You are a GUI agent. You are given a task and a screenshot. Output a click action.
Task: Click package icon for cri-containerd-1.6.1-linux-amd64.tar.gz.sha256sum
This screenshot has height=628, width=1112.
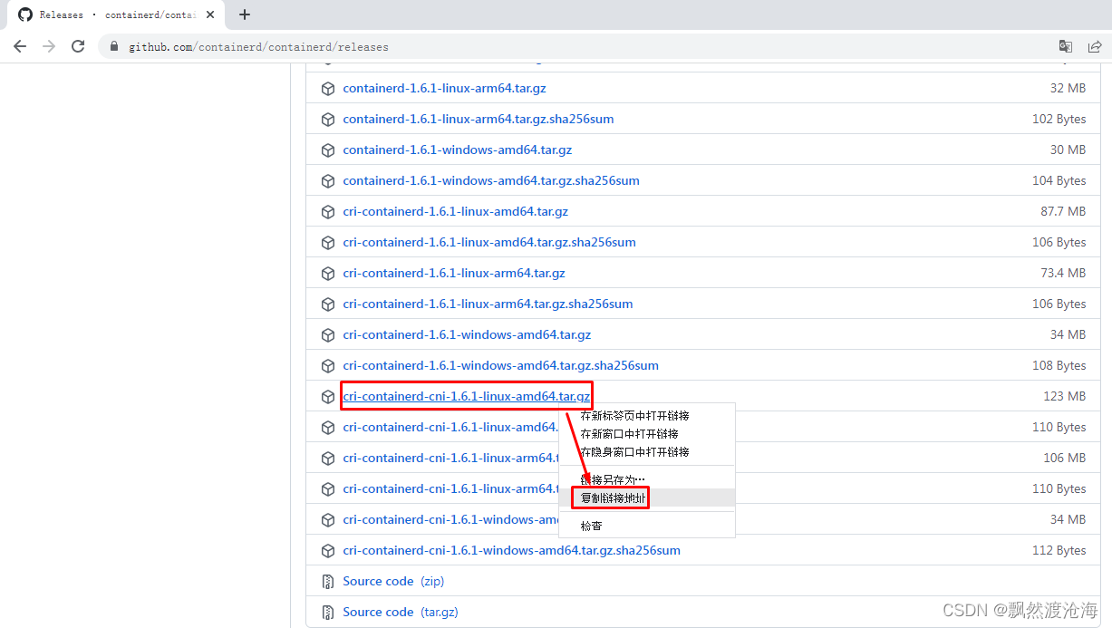(328, 243)
